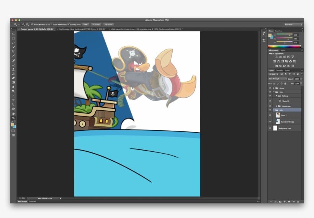Select the Clone Stamp tool

(x=13, y=69)
